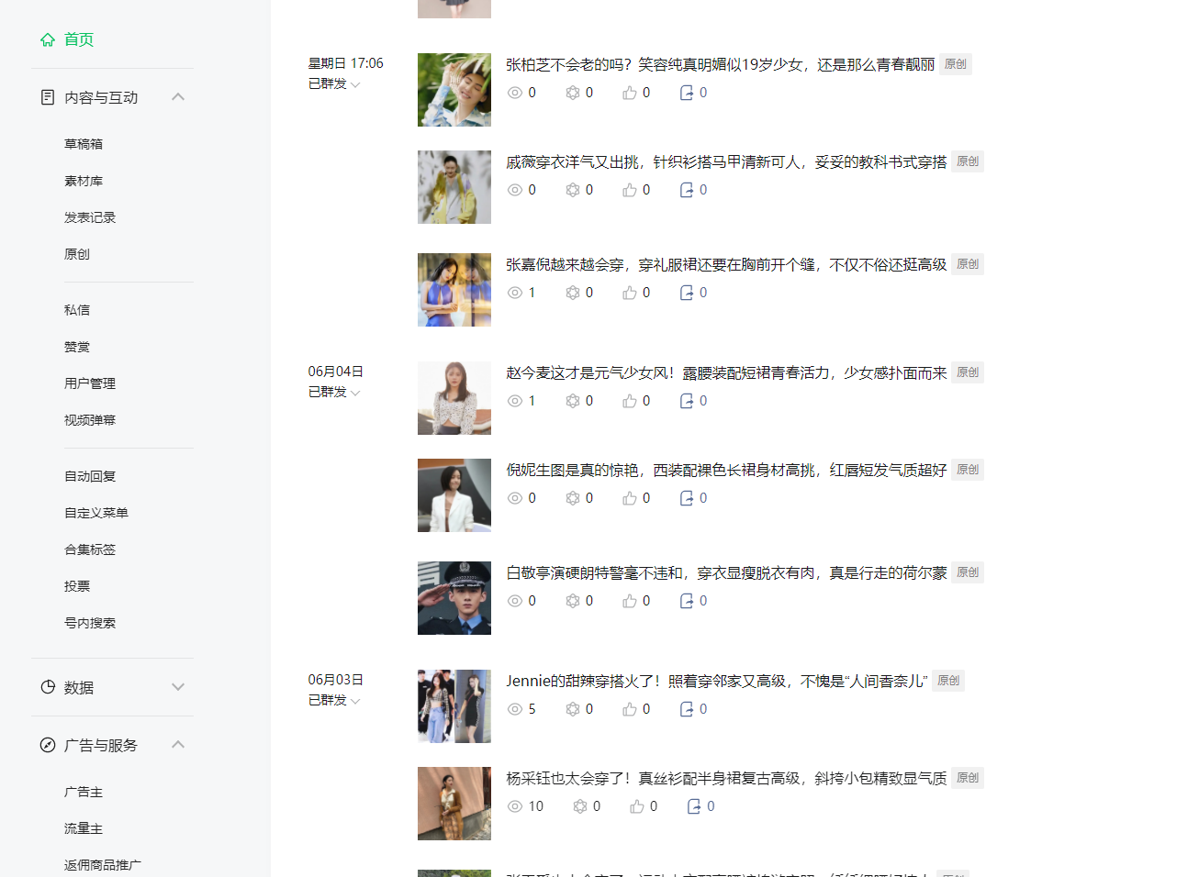Click the share icon on 戚薇 article
Viewport: 1199px width, 877px height.
click(x=687, y=190)
